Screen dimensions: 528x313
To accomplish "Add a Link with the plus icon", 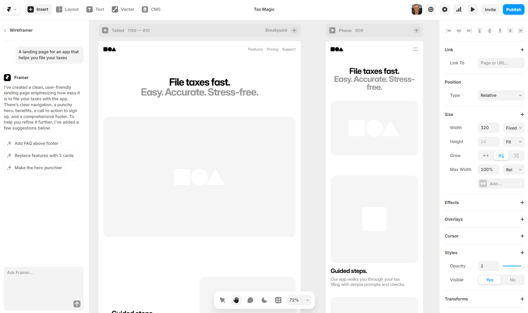I will pyautogui.click(x=522, y=50).
